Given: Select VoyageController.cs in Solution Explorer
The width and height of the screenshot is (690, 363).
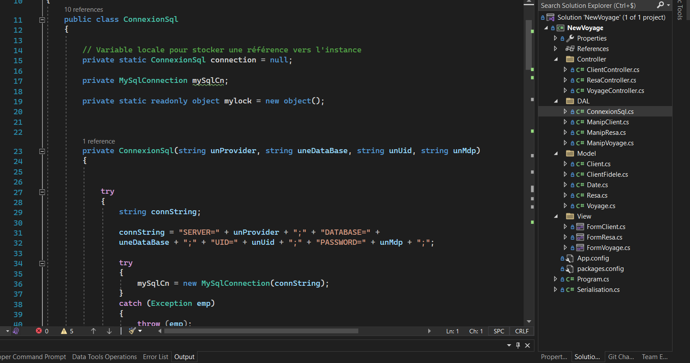Looking at the screenshot, I should (x=615, y=91).
